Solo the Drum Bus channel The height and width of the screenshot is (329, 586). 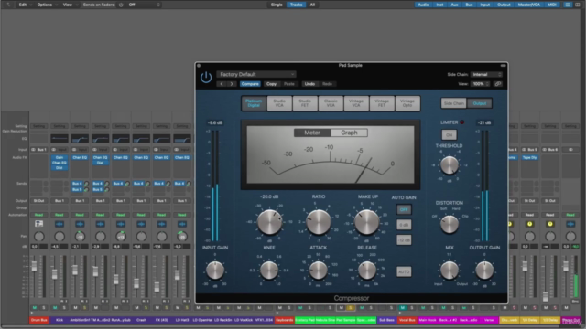pos(44,308)
